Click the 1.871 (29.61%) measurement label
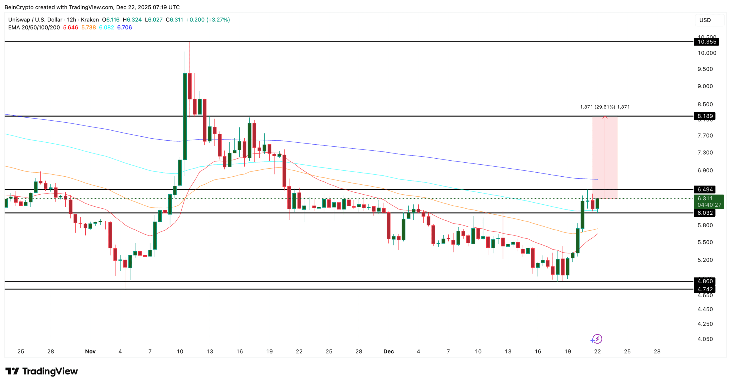The width and height of the screenshot is (731, 385). tap(605, 107)
